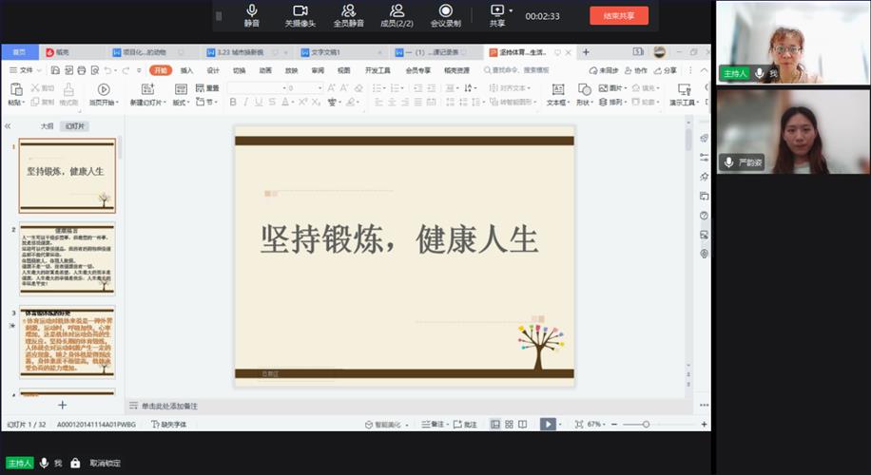Mute all participants with 全员静音

tap(348, 15)
